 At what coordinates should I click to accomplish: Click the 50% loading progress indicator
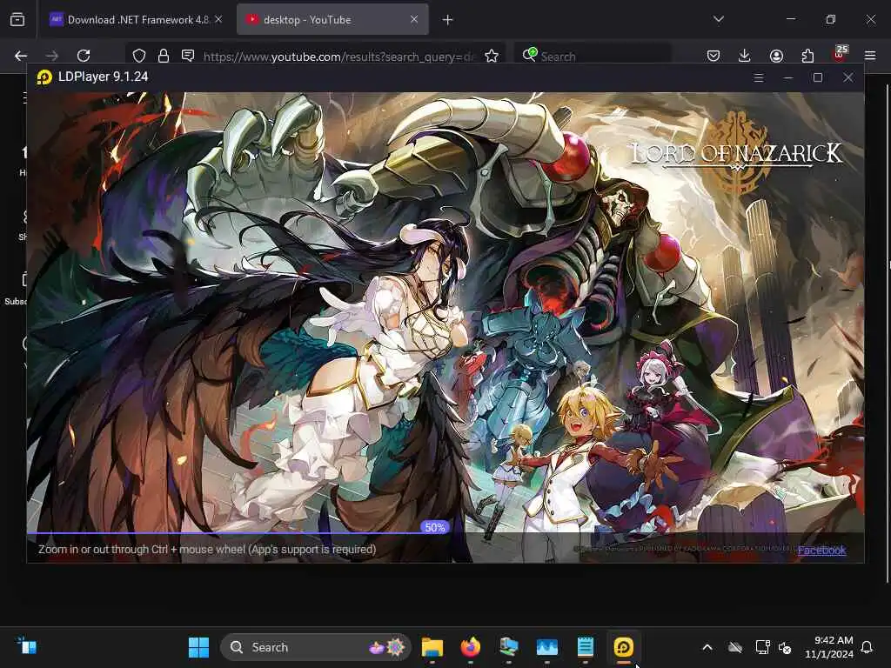(435, 527)
